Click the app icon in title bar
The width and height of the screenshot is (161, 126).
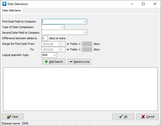[x=4, y=4]
